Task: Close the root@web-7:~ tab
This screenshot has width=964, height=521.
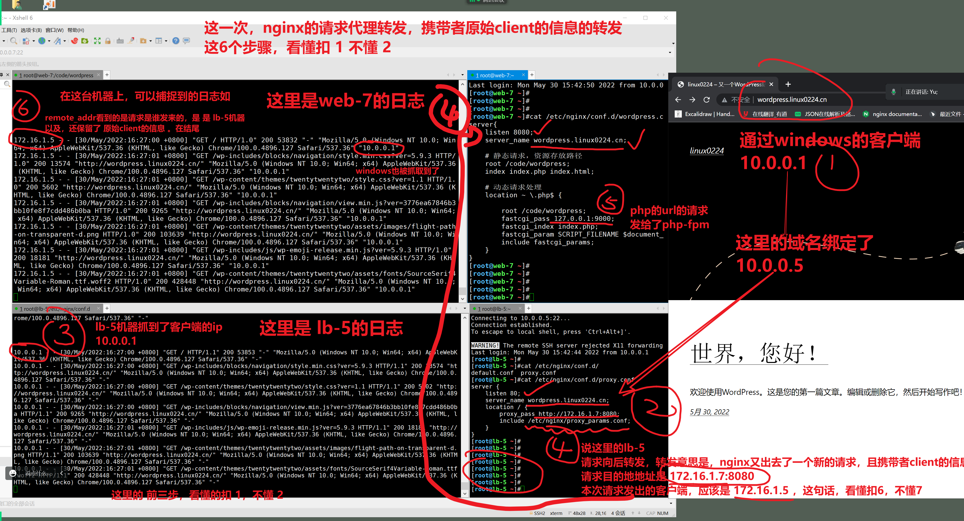Action: (524, 75)
